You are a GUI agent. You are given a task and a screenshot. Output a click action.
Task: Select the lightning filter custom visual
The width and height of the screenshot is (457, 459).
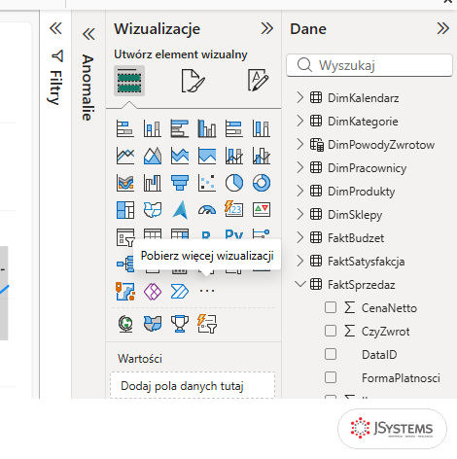tap(207, 324)
